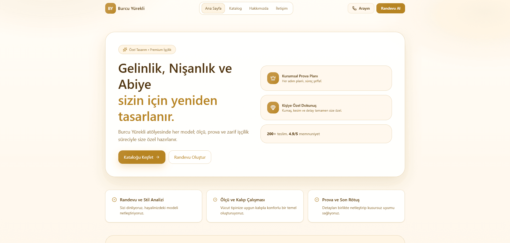Click the diamond icon beside Kişiye Özel Dokunuş
Image resolution: width=510 pixels, height=243 pixels.
[273, 108]
